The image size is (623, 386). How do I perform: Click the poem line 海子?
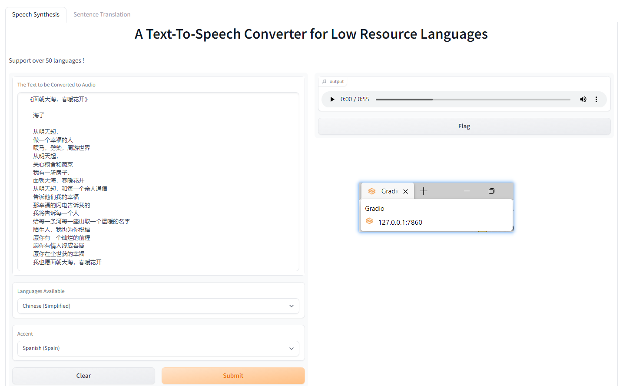click(39, 115)
